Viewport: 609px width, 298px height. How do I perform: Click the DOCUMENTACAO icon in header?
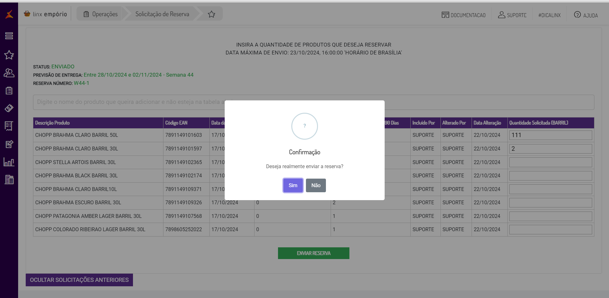pos(445,15)
